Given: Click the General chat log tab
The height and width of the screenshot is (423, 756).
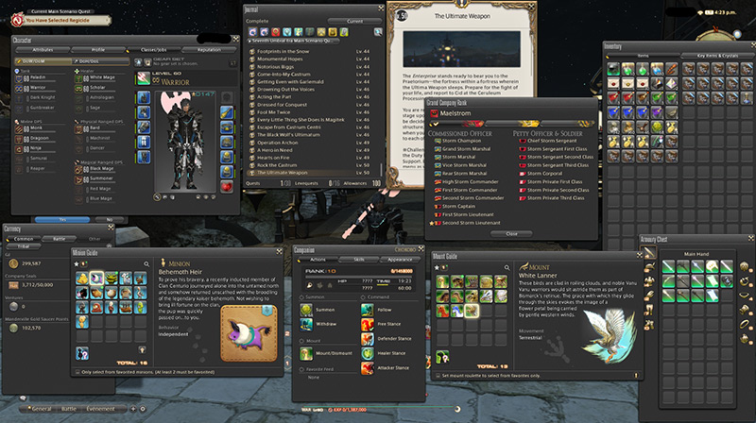Looking at the screenshot, I should coord(41,409).
